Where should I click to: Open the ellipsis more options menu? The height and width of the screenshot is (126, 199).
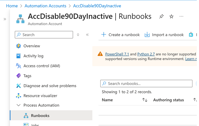point(181,16)
